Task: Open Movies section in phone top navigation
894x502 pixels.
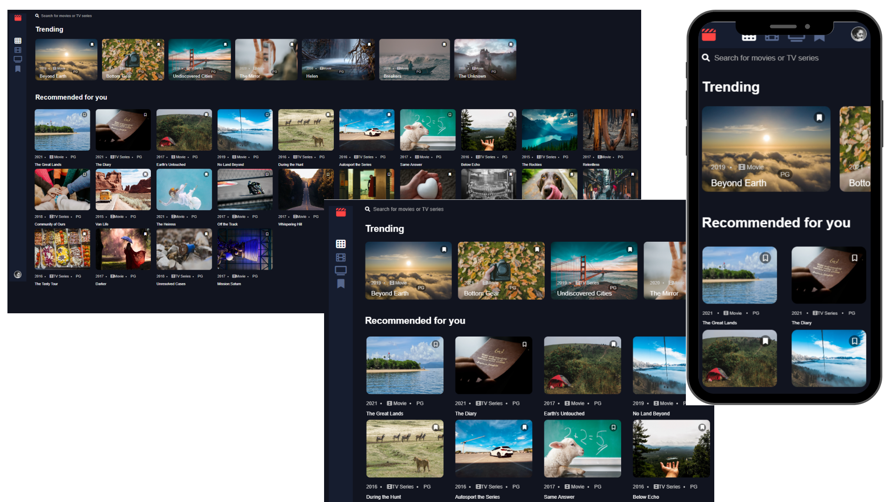Action: 772,38
